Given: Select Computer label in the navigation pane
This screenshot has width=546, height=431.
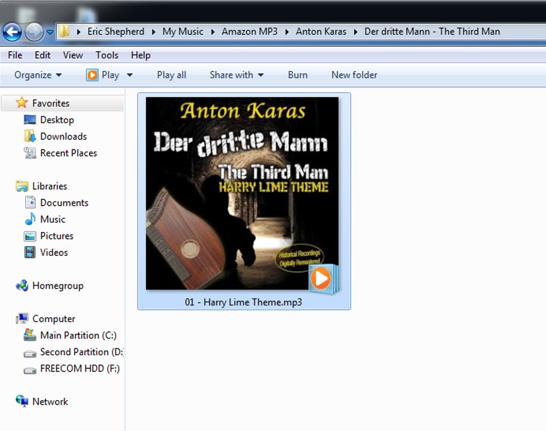Looking at the screenshot, I should pos(54,319).
